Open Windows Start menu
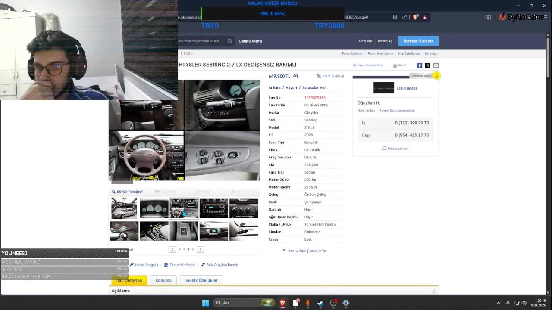 (206, 303)
